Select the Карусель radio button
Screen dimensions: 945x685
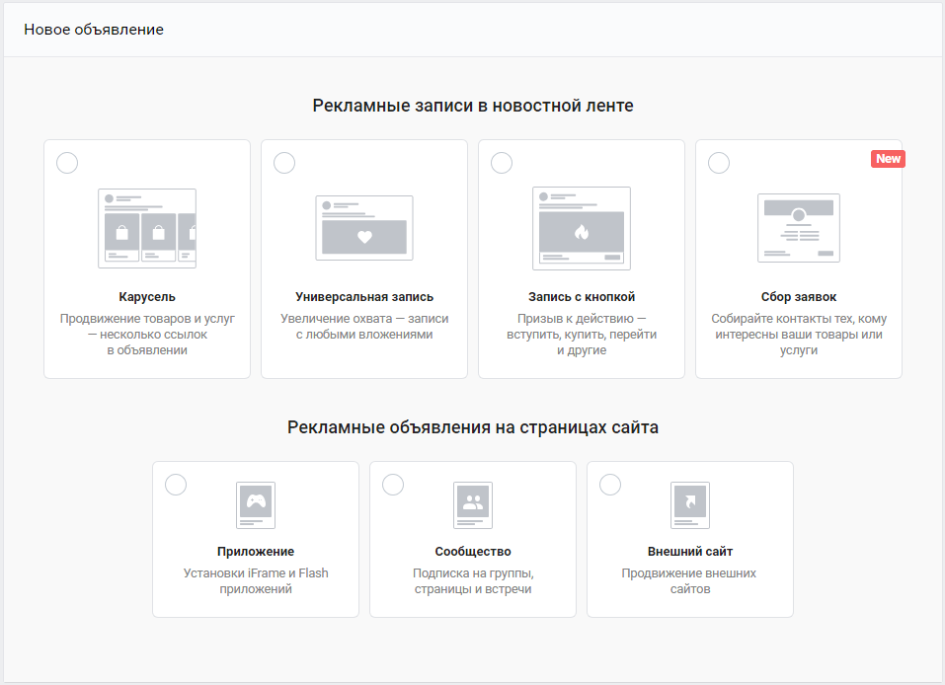point(67,163)
